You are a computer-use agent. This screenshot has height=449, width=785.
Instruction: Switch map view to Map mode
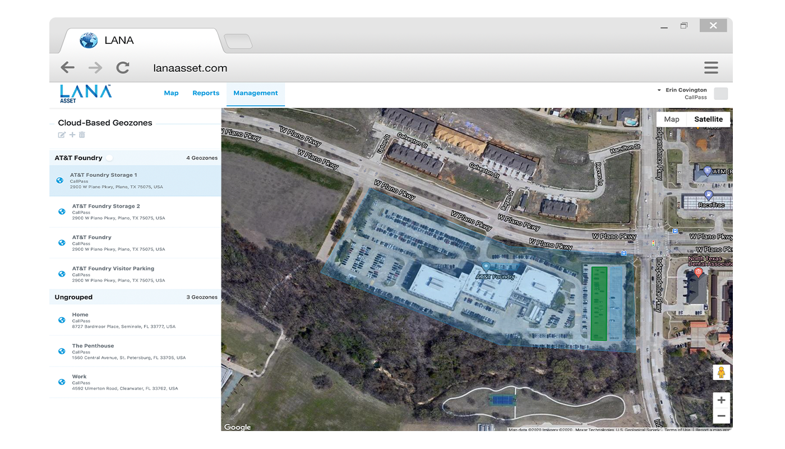[671, 120]
